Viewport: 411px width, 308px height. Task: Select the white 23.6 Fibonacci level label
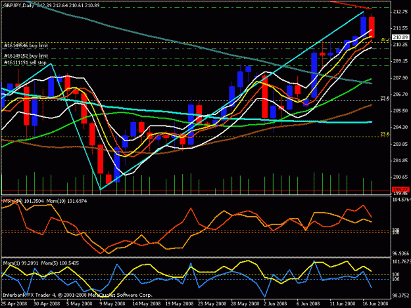(385, 98)
